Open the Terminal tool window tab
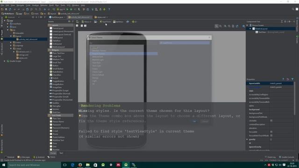299x168 pixels. [9, 157]
